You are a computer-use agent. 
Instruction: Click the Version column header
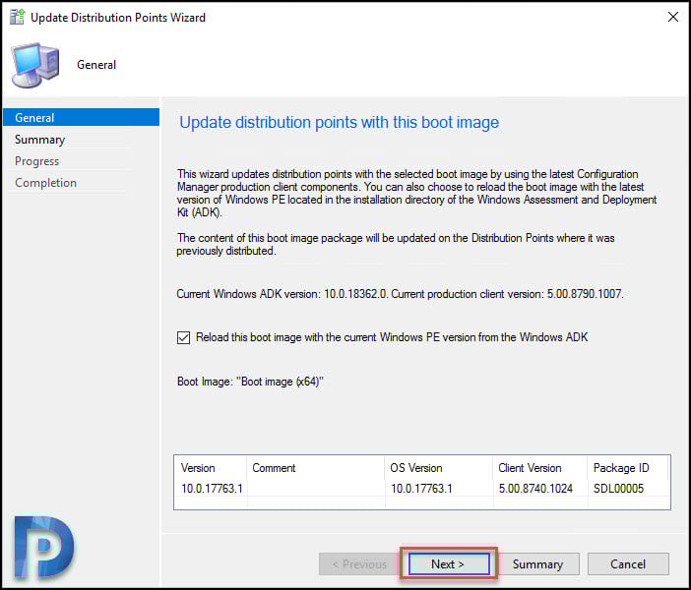[x=211, y=468]
